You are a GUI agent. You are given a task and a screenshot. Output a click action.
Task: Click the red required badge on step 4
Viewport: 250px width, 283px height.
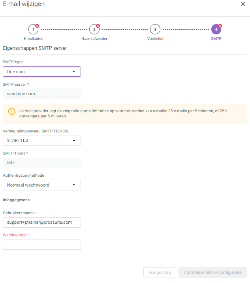tap(220, 26)
